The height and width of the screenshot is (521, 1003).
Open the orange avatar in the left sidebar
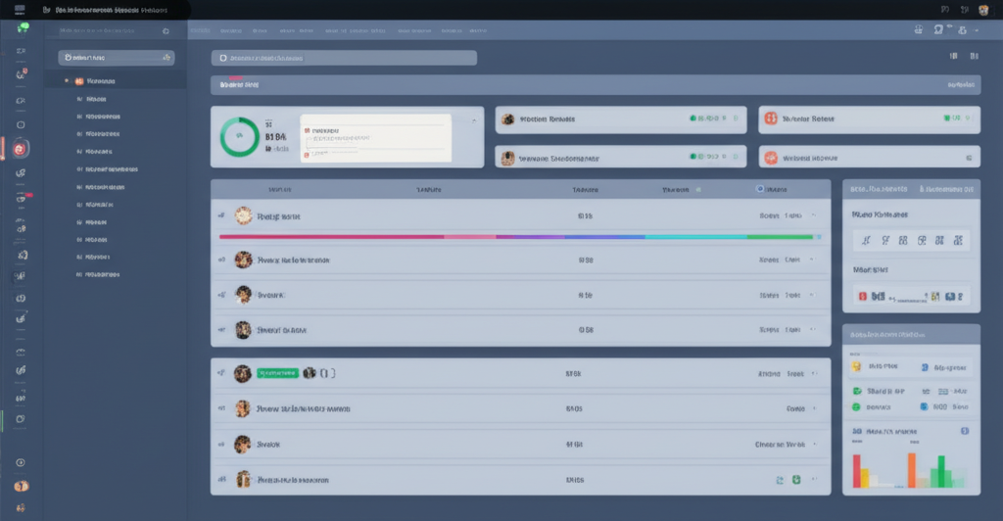(x=22, y=486)
